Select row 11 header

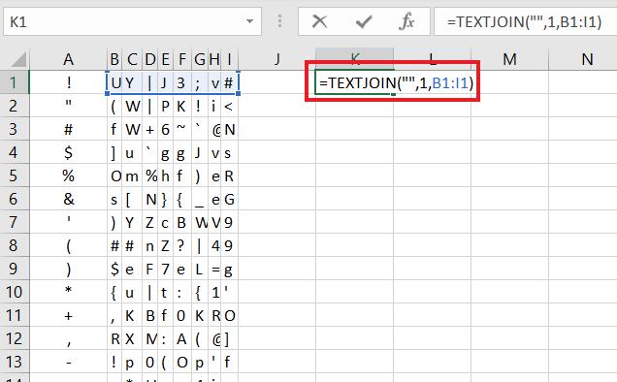[15, 315]
